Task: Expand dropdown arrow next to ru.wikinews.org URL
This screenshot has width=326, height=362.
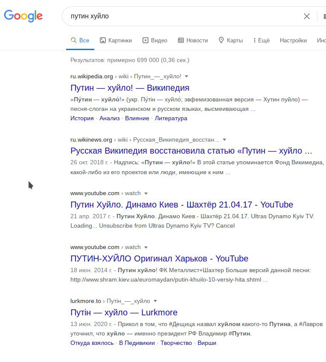Action: (x=224, y=139)
